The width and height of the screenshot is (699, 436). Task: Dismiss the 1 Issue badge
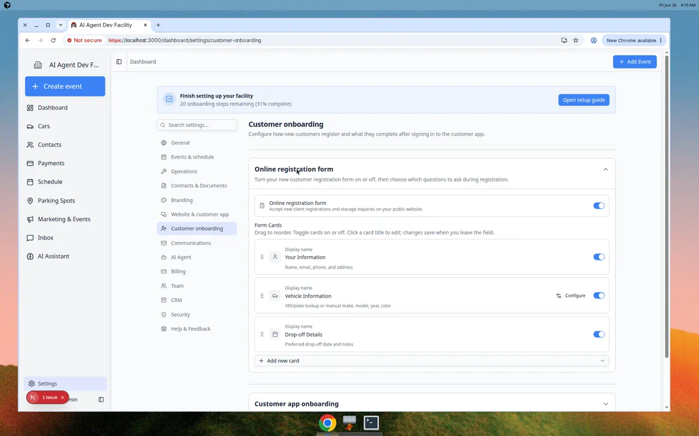(63, 397)
